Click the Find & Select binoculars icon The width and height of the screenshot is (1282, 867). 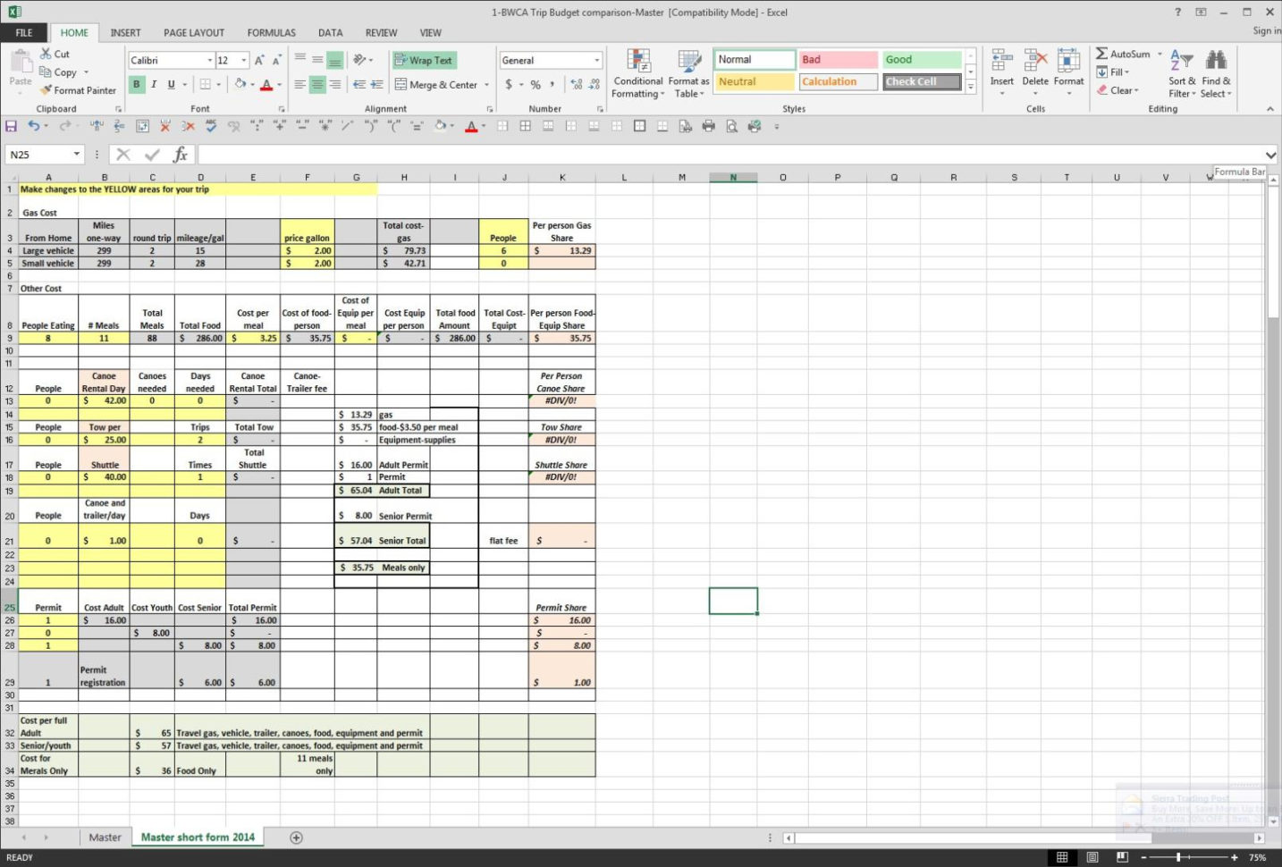point(1215,58)
